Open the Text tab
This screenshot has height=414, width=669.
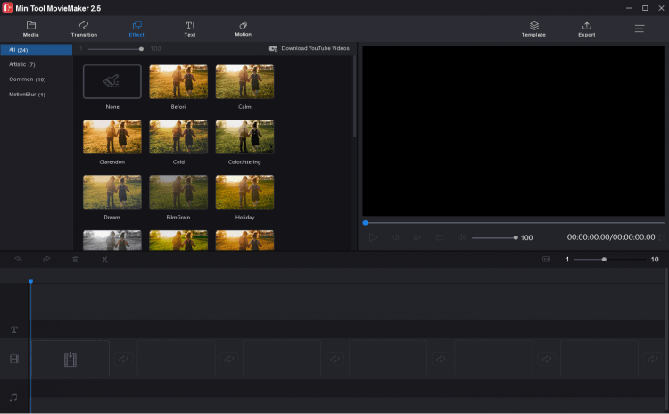pyautogui.click(x=190, y=29)
